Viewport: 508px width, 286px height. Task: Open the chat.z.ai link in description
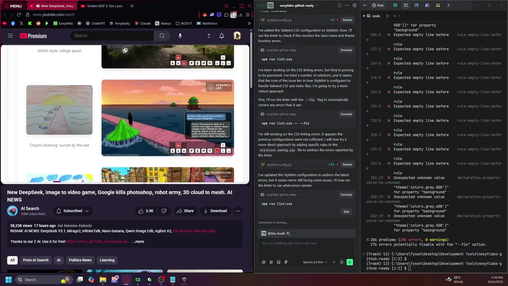[98, 242]
